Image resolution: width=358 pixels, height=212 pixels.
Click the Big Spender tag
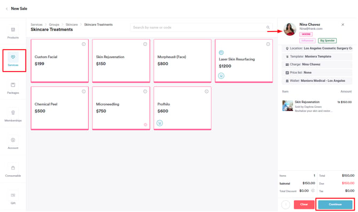[x=327, y=41]
